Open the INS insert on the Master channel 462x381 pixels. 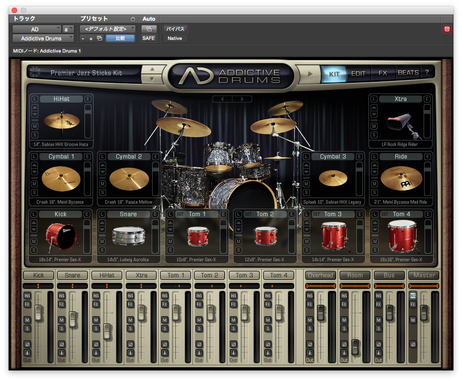pos(413,295)
